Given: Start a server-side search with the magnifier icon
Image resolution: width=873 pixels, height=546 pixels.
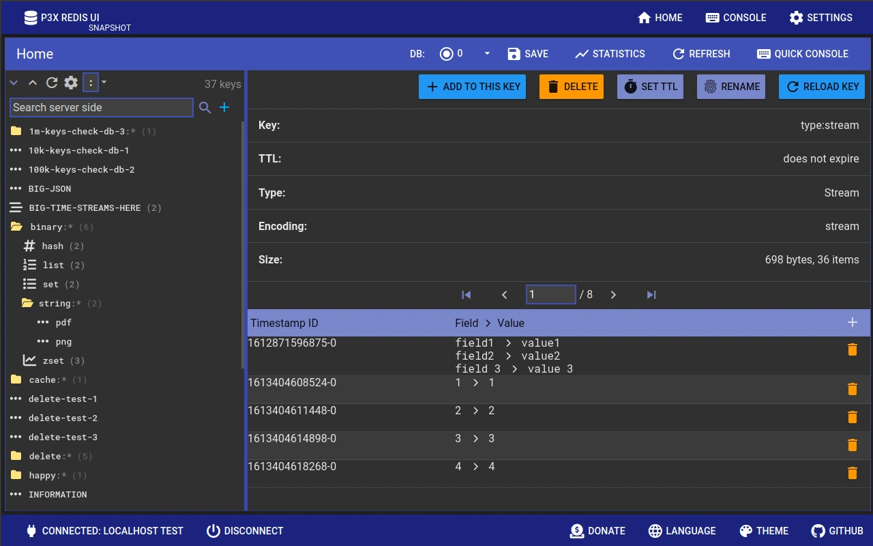Looking at the screenshot, I should [x=205, y=108].
